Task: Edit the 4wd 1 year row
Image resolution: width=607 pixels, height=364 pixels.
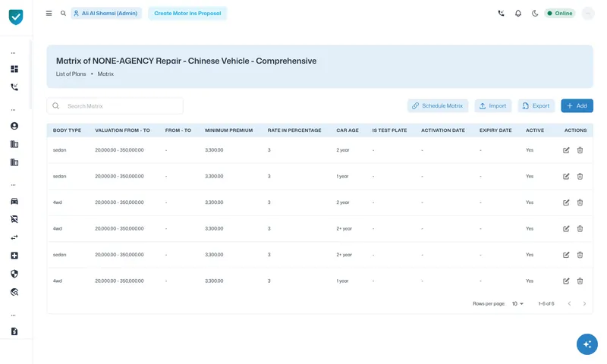Action: click(566, 281)
